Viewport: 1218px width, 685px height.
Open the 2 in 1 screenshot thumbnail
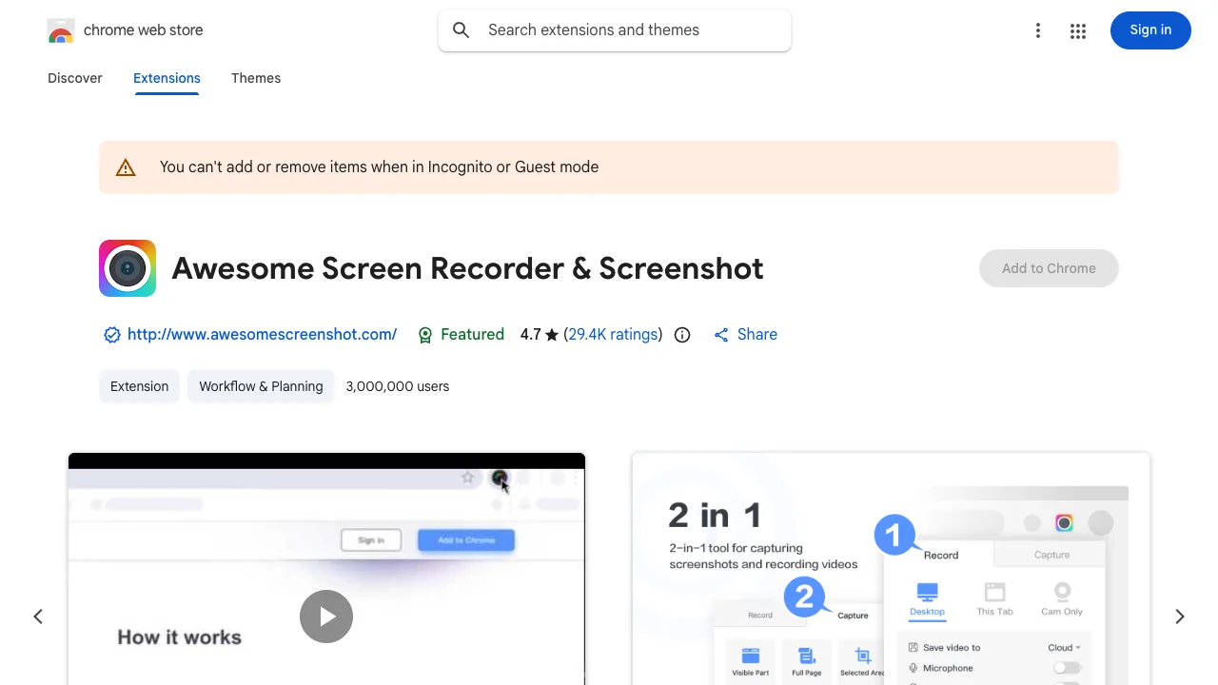tap(891, 569)
